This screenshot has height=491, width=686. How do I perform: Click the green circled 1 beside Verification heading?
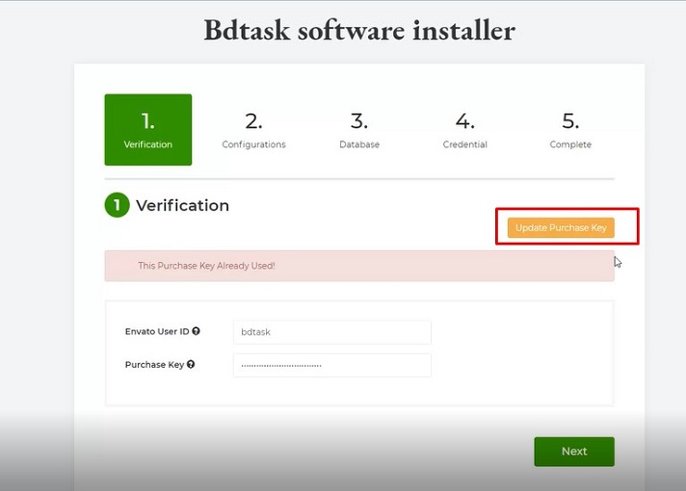[x=117, y=205]
